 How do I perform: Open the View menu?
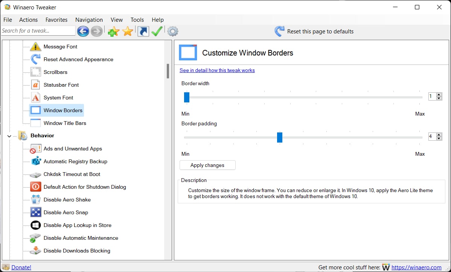116,20
